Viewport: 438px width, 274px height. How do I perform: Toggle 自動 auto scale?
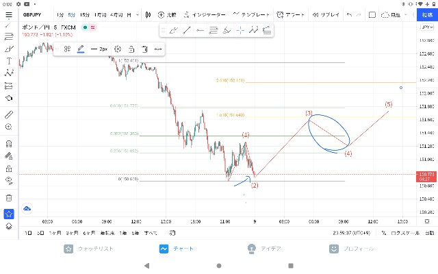tap(430, 233)
